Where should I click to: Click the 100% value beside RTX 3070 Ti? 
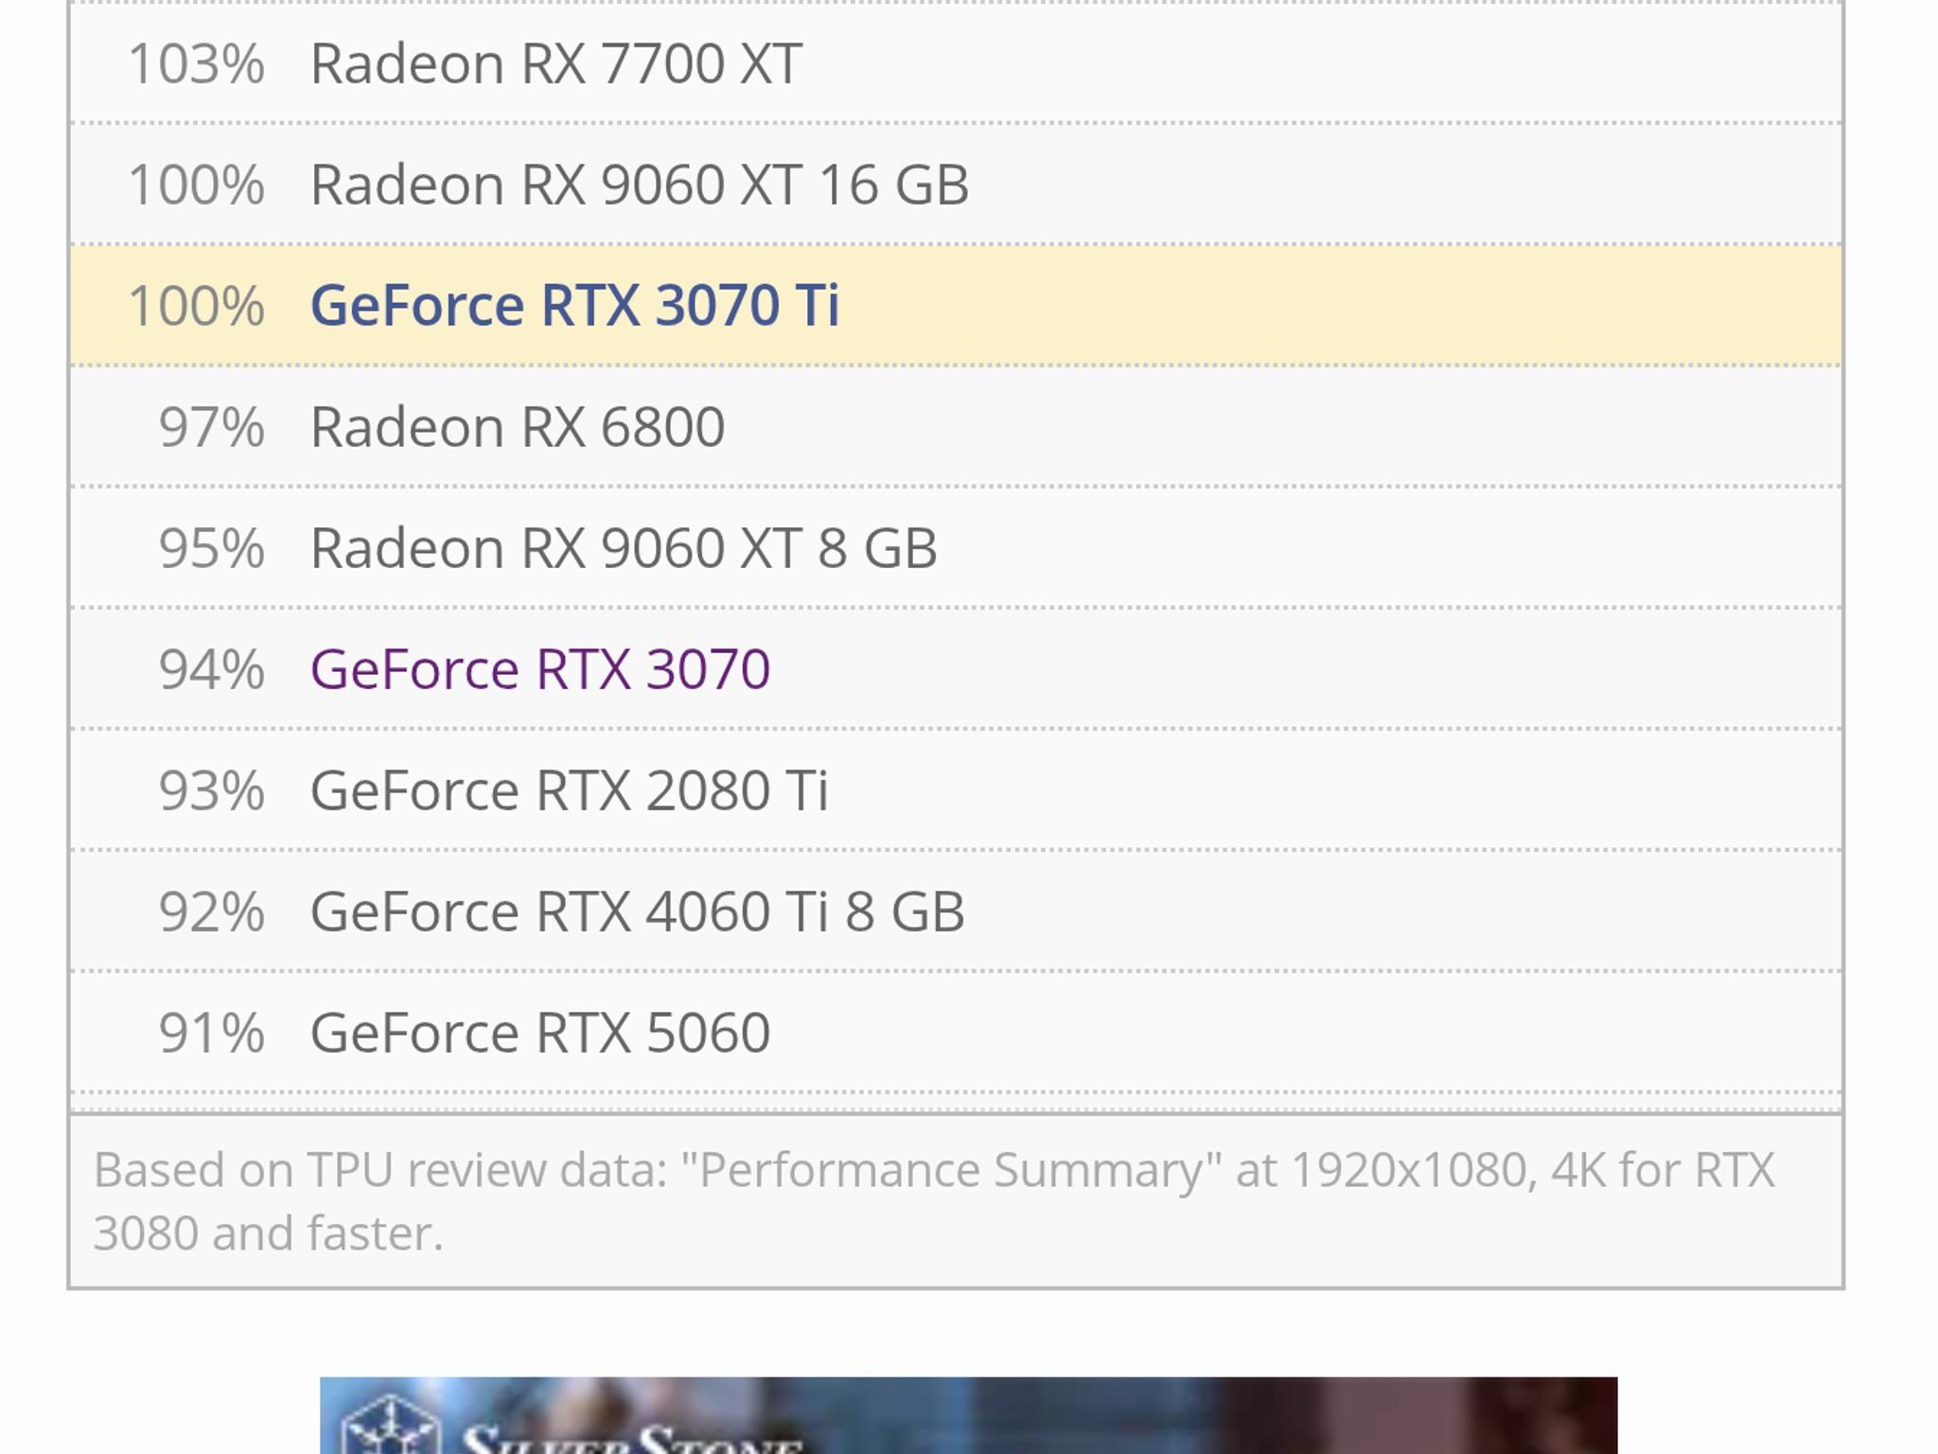(x=196, y=307)
